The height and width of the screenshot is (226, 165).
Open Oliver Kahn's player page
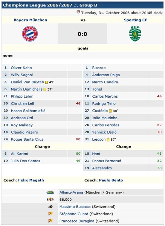(x=21, y=68)
